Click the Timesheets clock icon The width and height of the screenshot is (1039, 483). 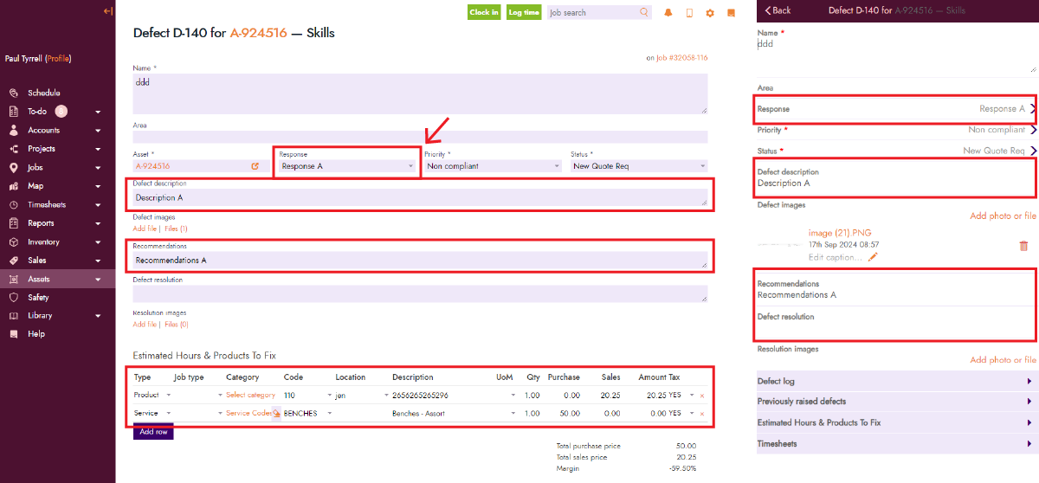pyautogui.click(x=13, y=205)
